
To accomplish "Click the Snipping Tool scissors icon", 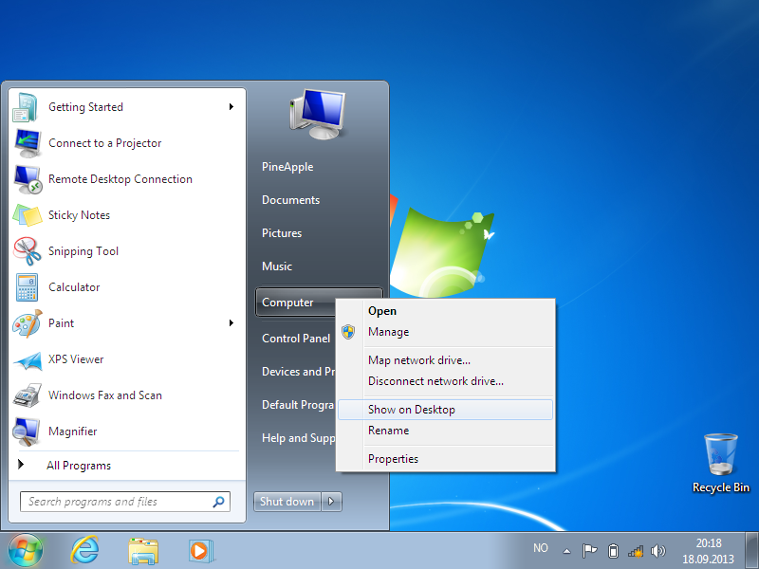I will pos(28,251).
